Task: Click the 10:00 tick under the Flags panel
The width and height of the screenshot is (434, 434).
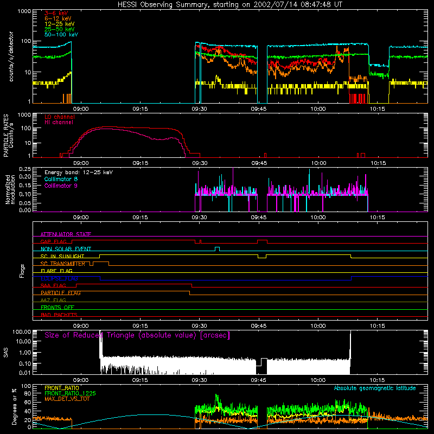Action: tap(318, 326)
